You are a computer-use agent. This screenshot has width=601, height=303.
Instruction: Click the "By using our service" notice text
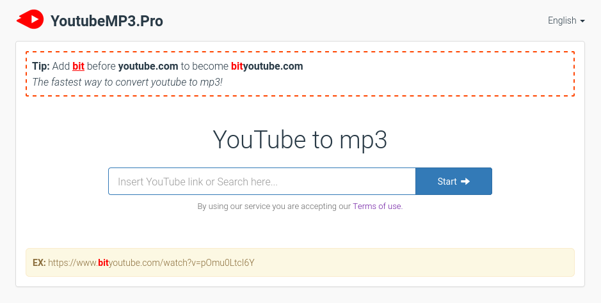274,206
